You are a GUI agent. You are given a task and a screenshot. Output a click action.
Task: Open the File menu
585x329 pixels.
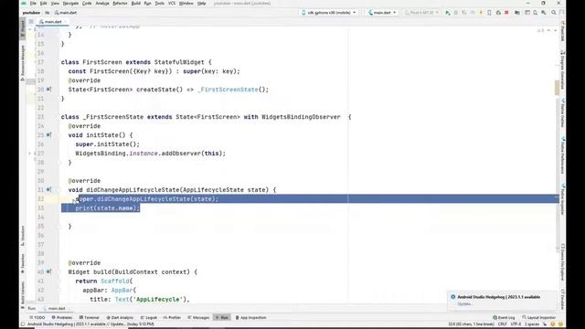33,4
